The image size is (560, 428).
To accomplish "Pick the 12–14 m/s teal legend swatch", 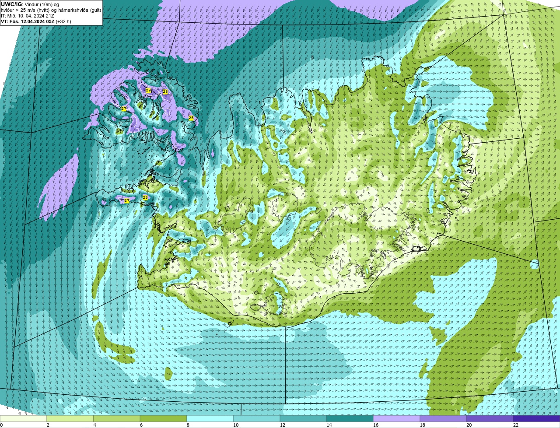I will 303,418.
